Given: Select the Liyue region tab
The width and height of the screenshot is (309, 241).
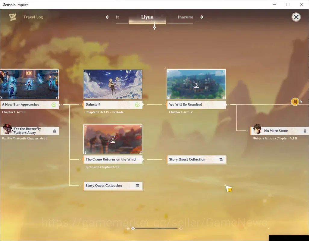Looking at the screenshot, I should (x=147, y=17).
